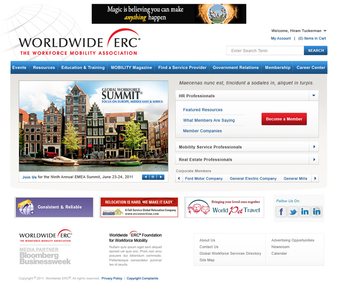Viewport: 338px width, 288px height.
Task: Open the Bloomberg Businessweek media partner logo
Action: pyautogui.click(x=45, y=256)
